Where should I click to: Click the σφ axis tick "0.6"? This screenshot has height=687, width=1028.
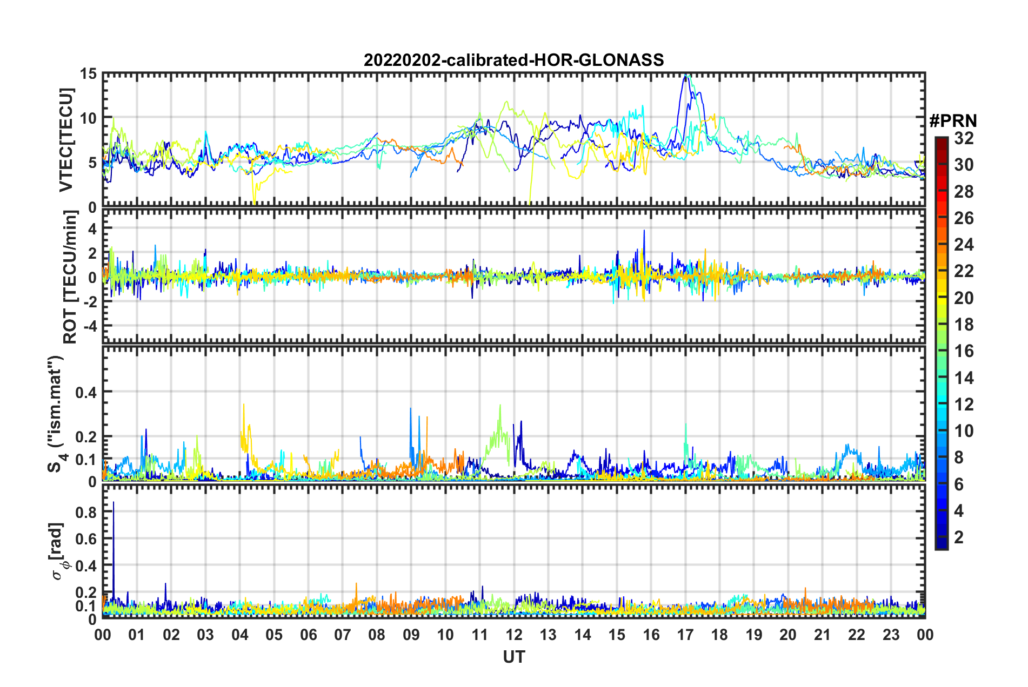click(86, 539)
